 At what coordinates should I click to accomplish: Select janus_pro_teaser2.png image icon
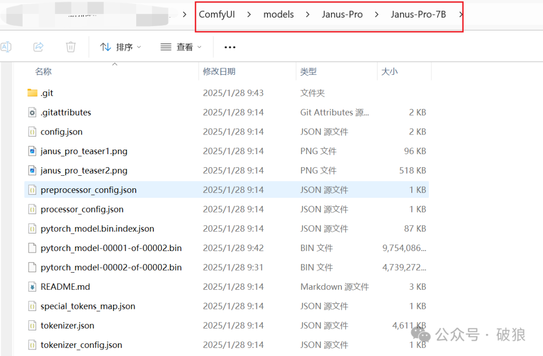[32, 171]
